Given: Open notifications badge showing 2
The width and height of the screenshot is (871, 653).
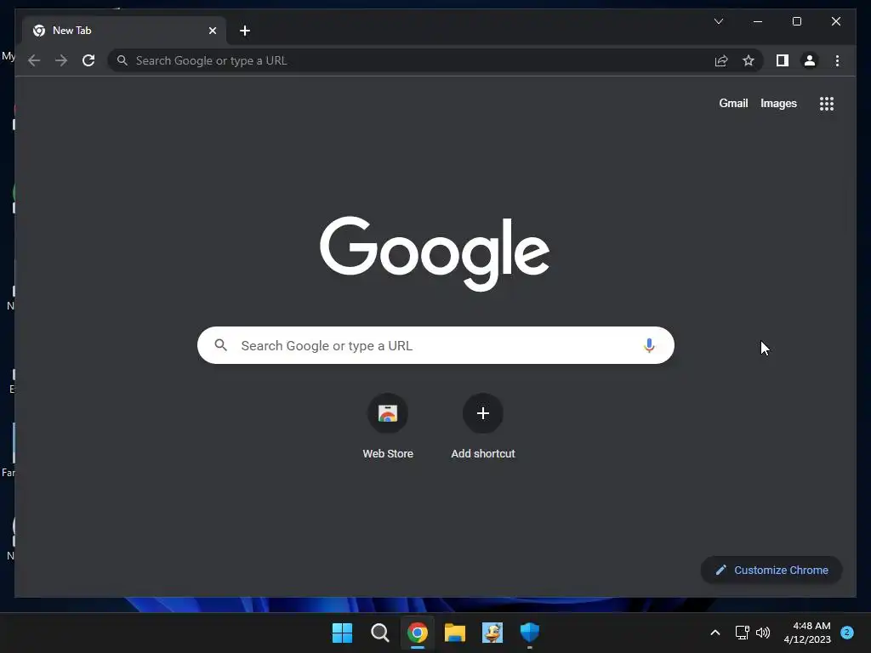Looking at the screenshot, I should pyautogui.click(x=847, y=632).
